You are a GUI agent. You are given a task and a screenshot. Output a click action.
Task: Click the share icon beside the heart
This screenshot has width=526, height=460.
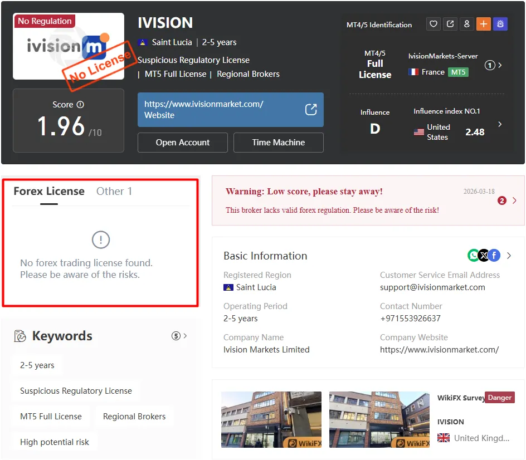tap(450, 24)
